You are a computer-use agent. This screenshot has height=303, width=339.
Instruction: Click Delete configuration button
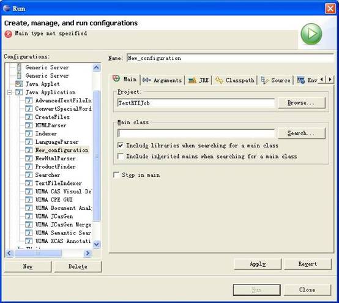pos(78,266)
